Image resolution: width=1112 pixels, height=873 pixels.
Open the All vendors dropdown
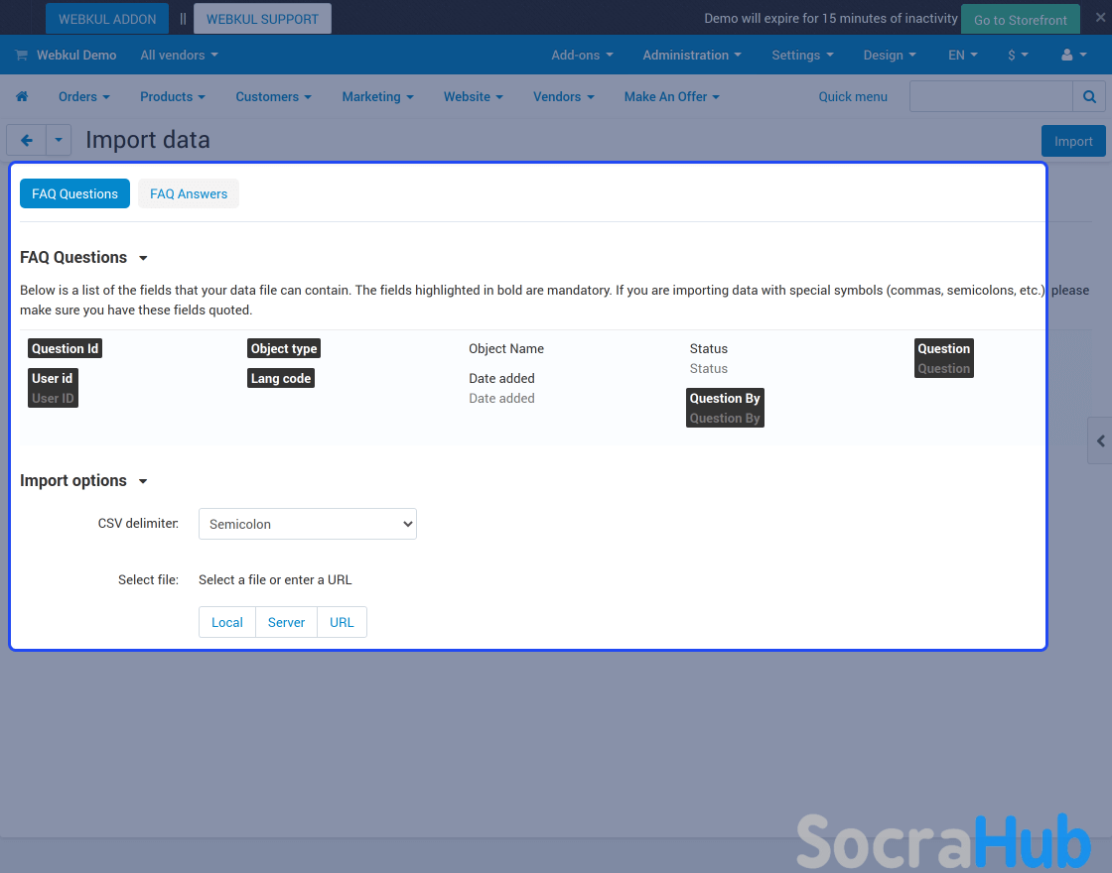click(x=179, y=55)
